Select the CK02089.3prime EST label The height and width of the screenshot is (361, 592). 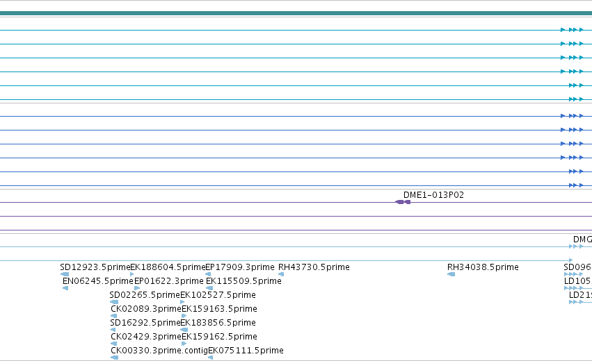pyautogui.click(x=146, y=309)
